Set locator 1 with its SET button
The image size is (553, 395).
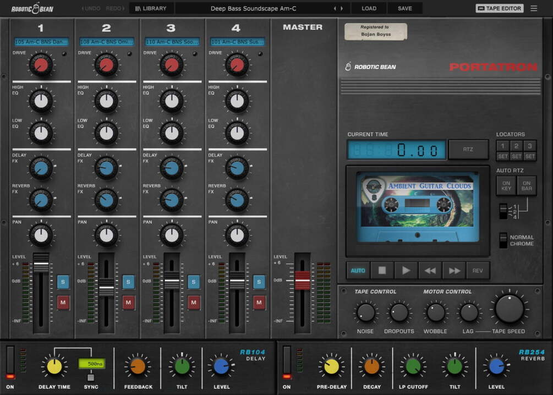(x=503, y=156)
